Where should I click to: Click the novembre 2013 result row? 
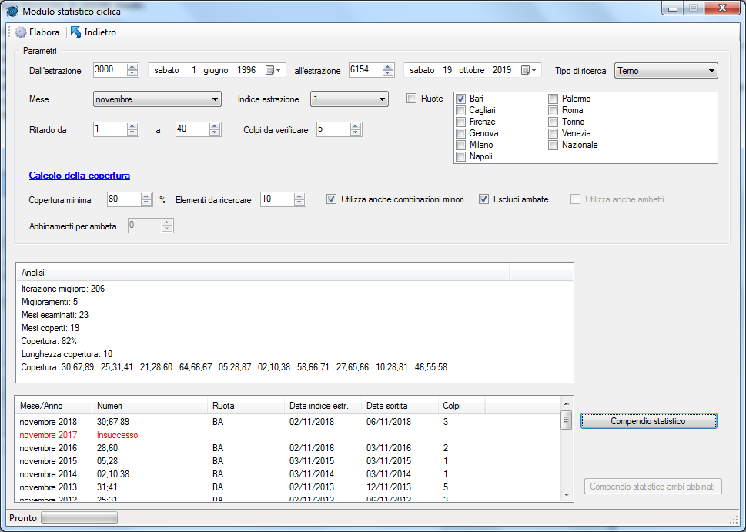[288, 487]
